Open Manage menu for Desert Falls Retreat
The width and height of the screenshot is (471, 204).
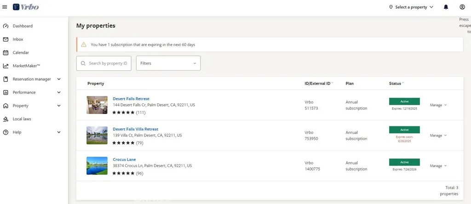pyautogui.click(x=438, y=105)
